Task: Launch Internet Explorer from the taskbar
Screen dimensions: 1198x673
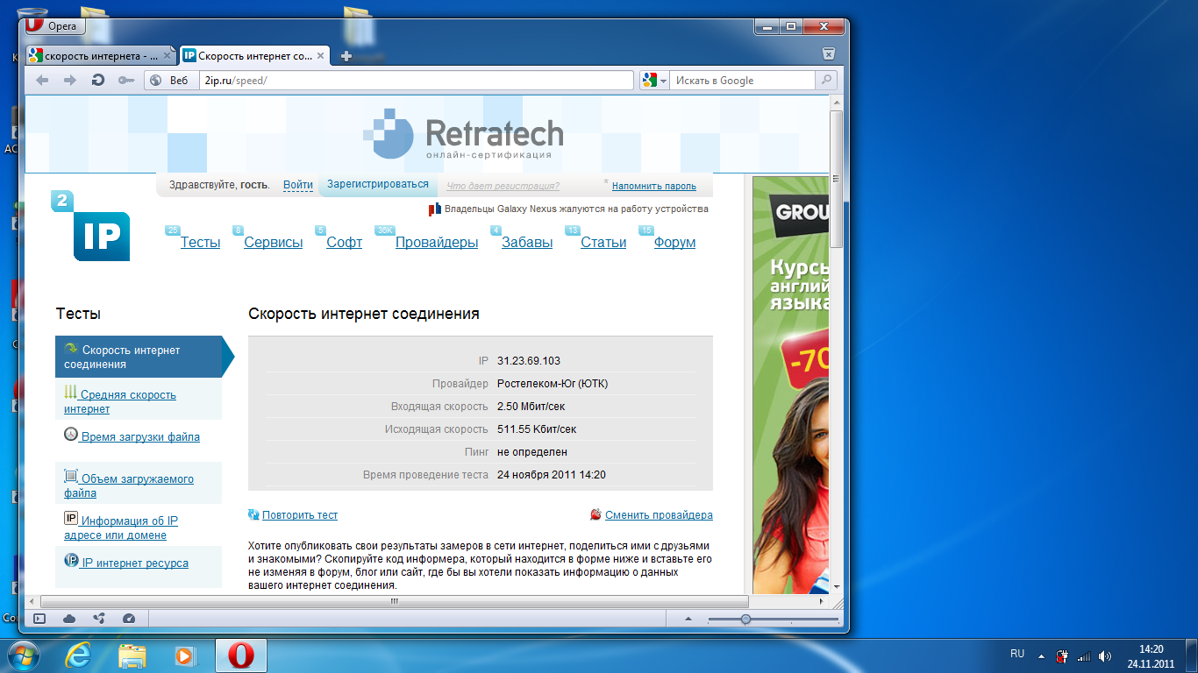Action: coord(77,655)
